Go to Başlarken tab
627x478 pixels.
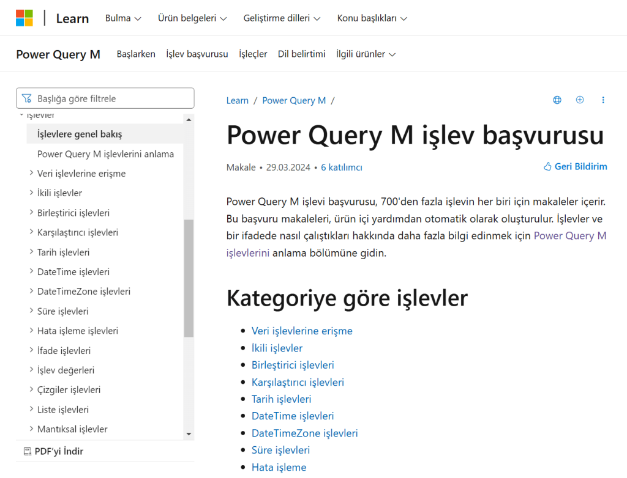[x=136, y=54]
